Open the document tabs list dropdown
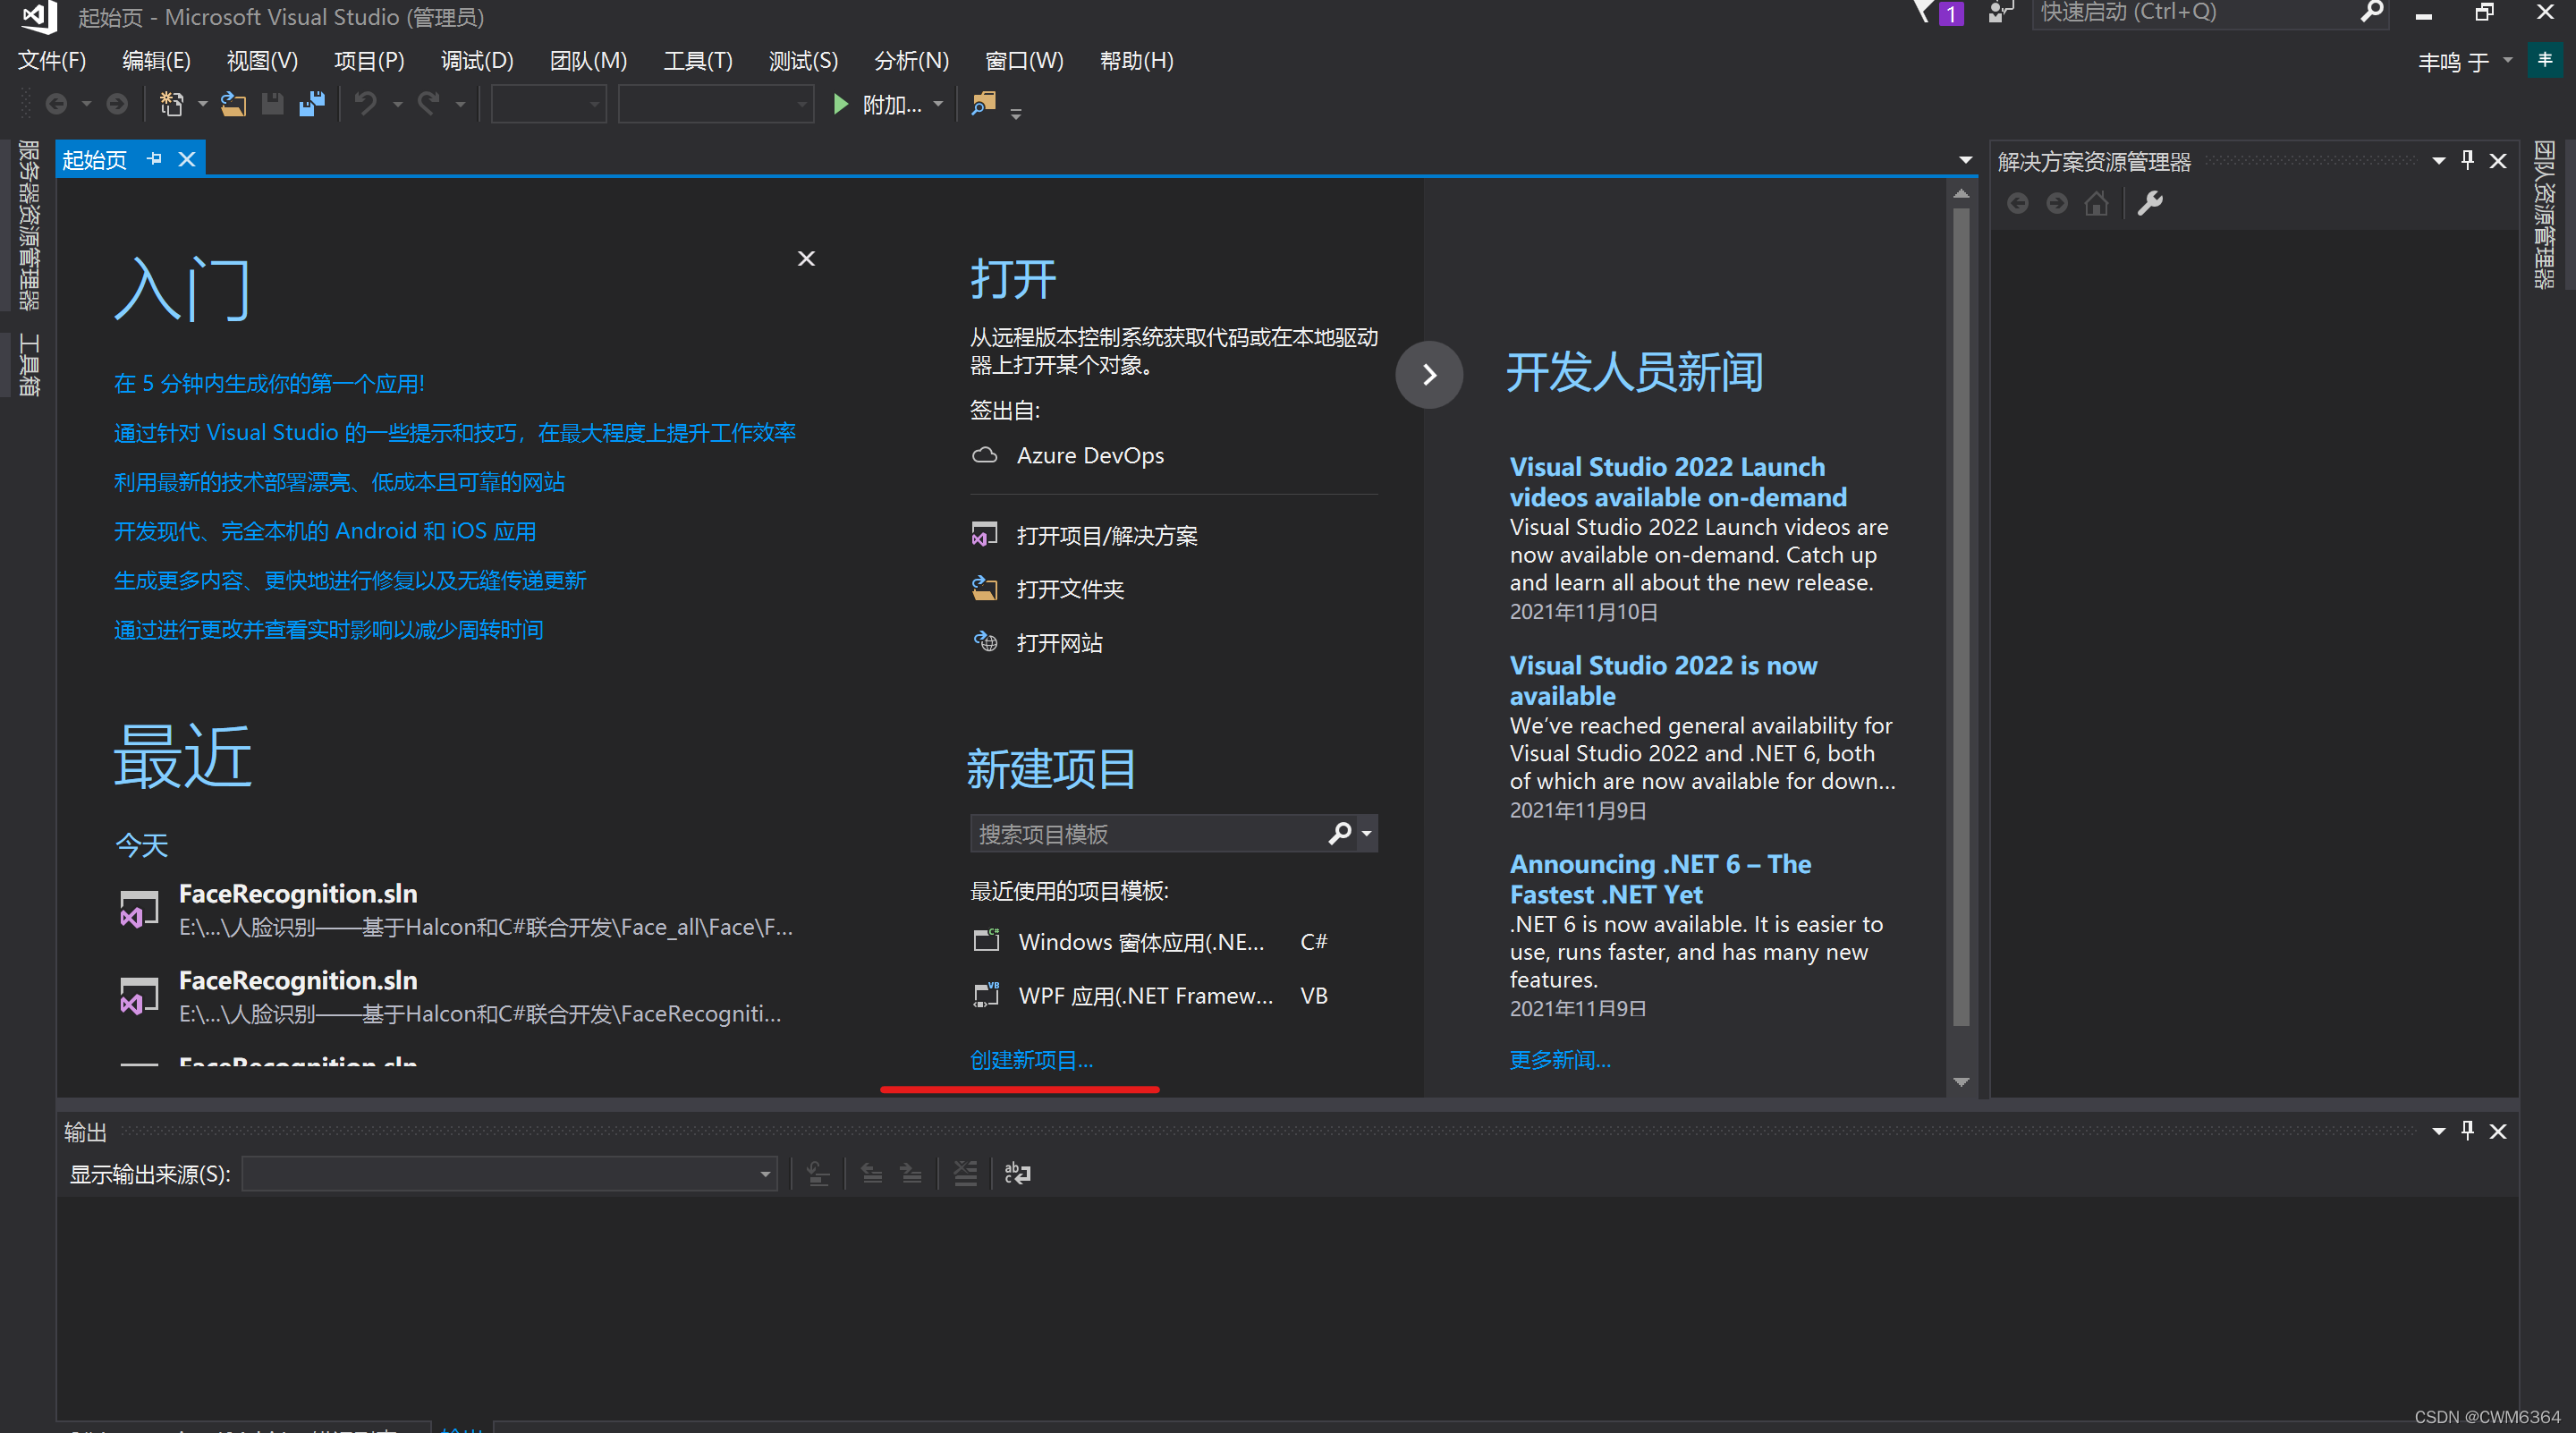 pyautogui.click(x=1965, y=160)
